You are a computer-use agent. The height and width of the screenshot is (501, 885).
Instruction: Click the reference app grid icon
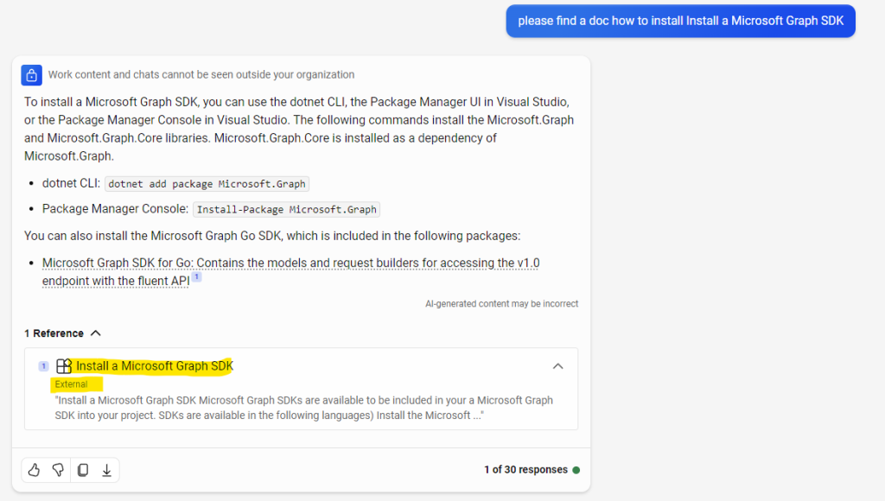coord(64,366)
